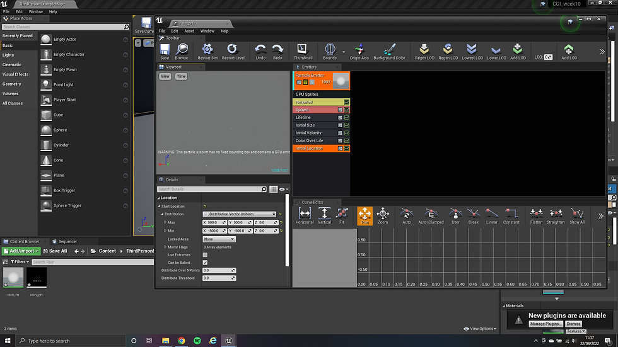Expand the Min vector row

165,230
